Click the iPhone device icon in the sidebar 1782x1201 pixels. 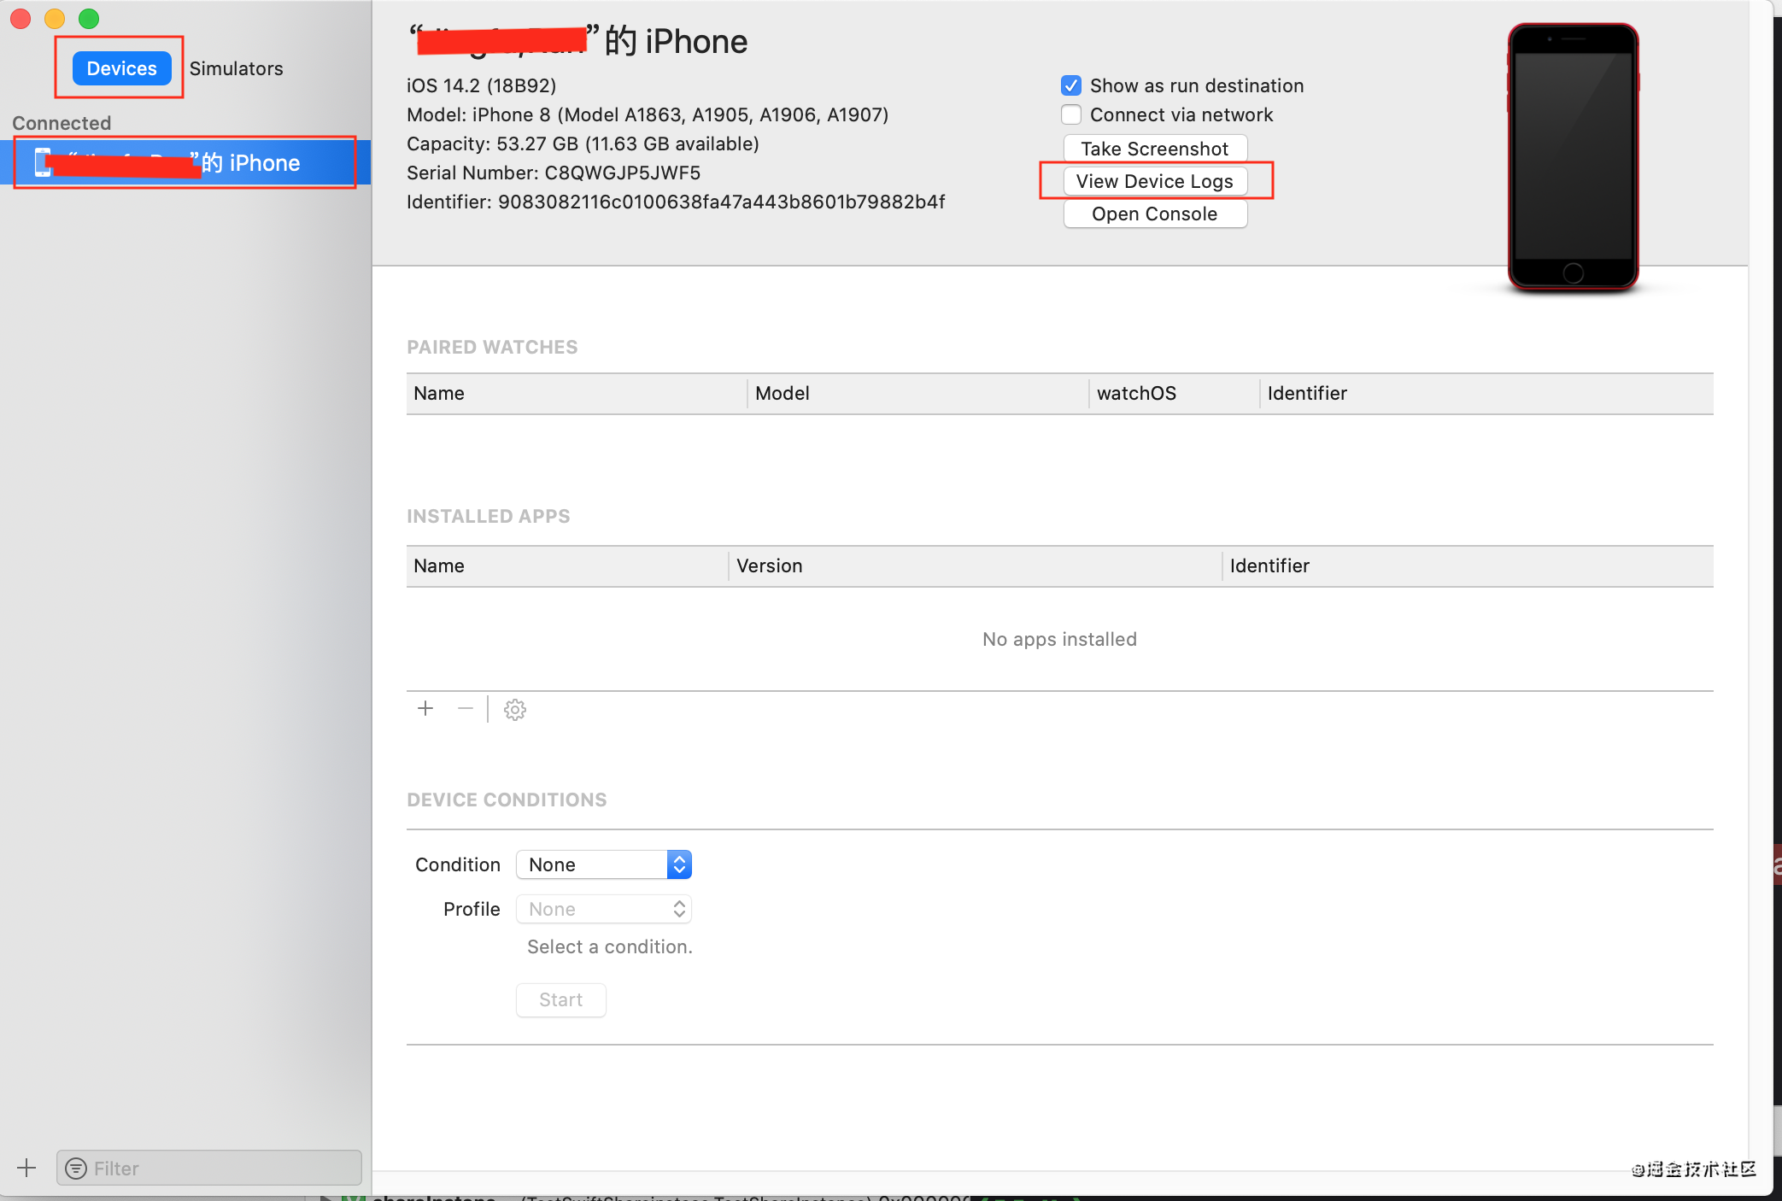[42, 162]
